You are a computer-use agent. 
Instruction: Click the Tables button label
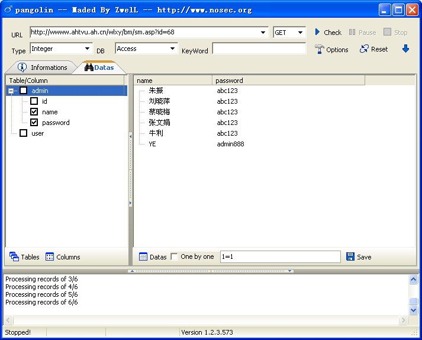coord(30,256)
